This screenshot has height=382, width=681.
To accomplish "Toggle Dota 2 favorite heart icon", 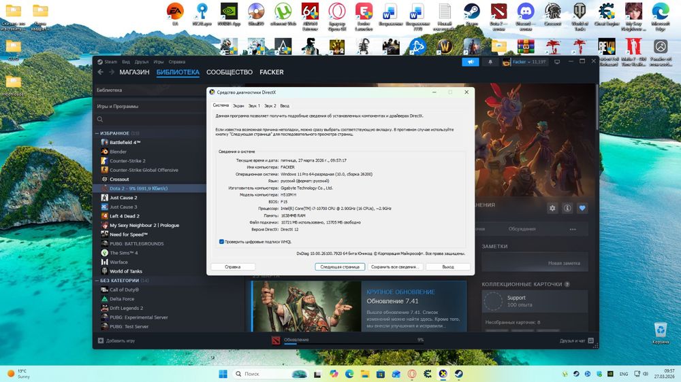I will tap(582, 208).
